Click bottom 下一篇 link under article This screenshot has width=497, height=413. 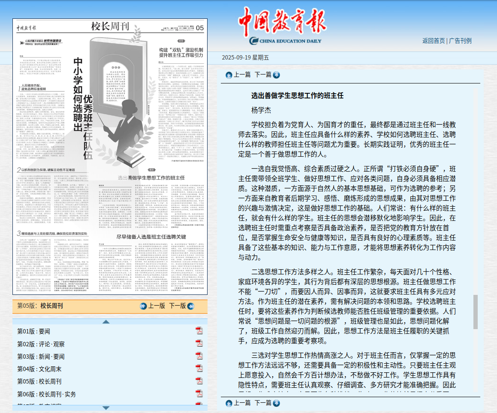tap(263, 403)
